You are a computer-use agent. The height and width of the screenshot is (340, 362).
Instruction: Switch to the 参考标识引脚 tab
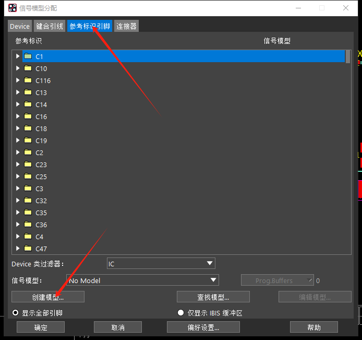click(90, 26)
